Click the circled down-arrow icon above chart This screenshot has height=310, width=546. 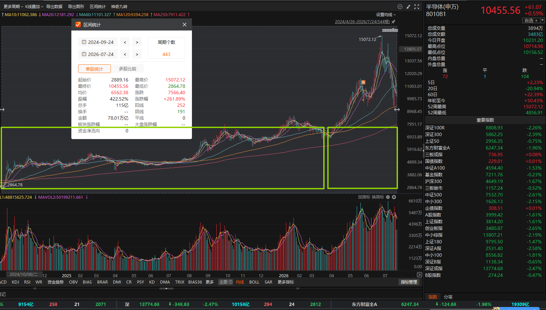click(x=400, y=7)
